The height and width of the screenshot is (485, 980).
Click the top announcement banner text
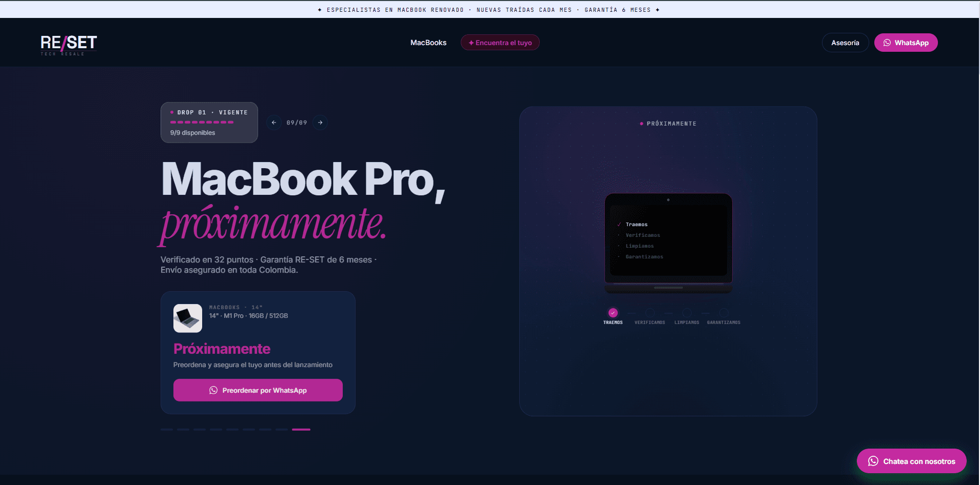(x=488, y=10)
